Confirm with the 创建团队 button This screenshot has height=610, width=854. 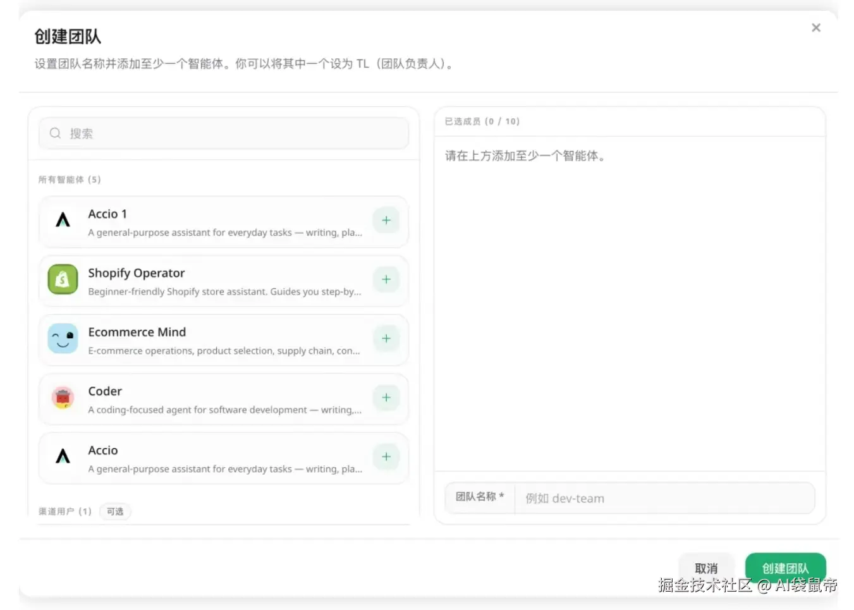click(785, 568)
